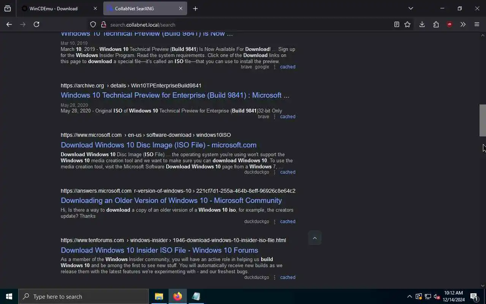Close the CollabNet SearXNG tab

(181, 8)
